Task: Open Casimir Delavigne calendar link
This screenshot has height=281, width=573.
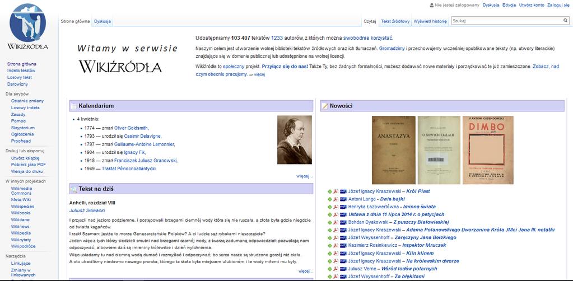Action: click(142, 136)
